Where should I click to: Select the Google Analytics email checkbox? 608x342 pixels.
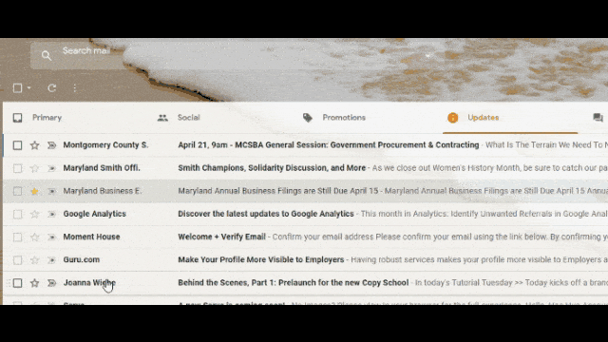point(17,214)
